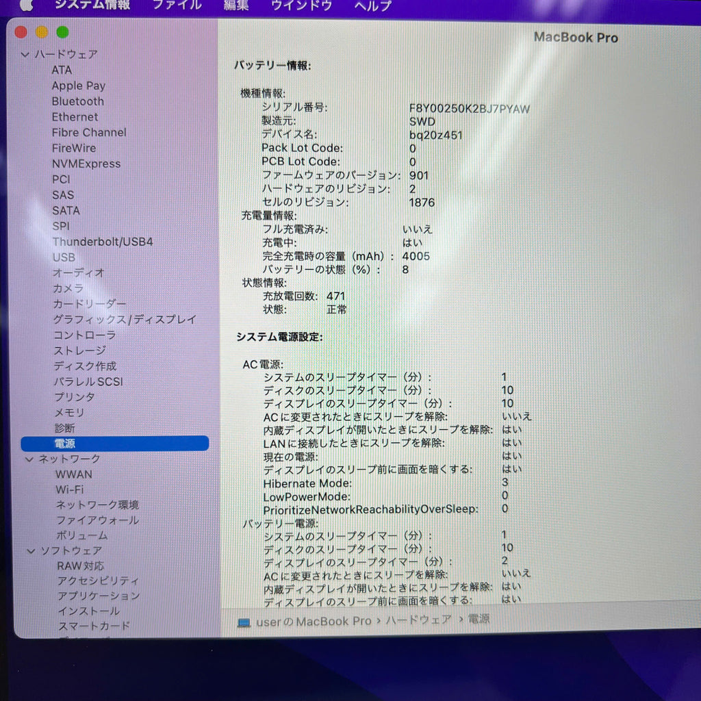
Task: Select オーディオ in the sidebar
Action: tap(79, 272)
